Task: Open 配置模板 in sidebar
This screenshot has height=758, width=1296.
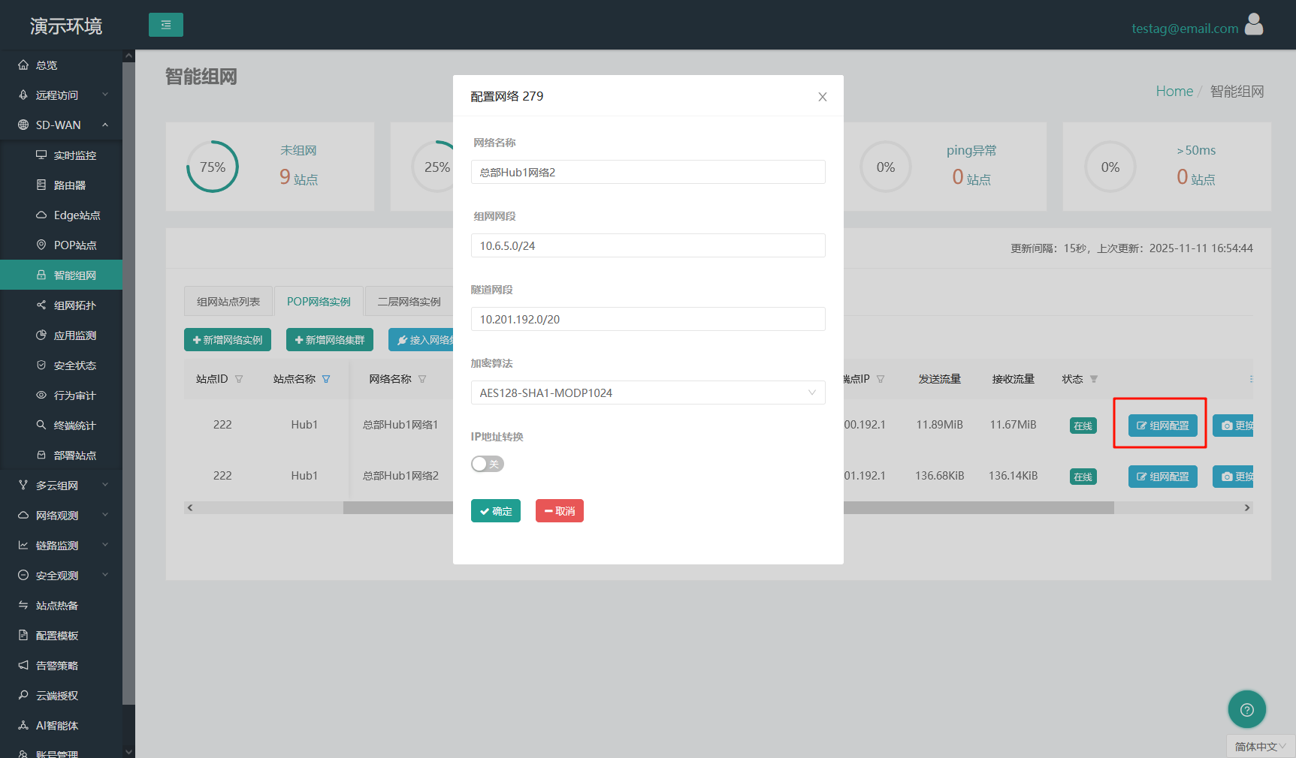Action: [x=61, y=636]
